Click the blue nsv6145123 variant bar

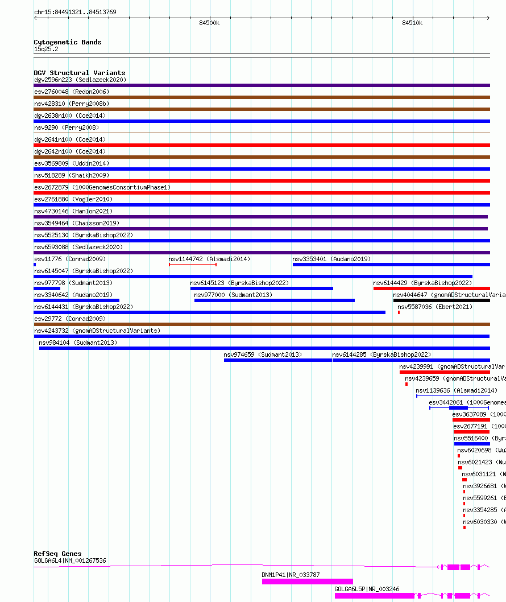262,288
